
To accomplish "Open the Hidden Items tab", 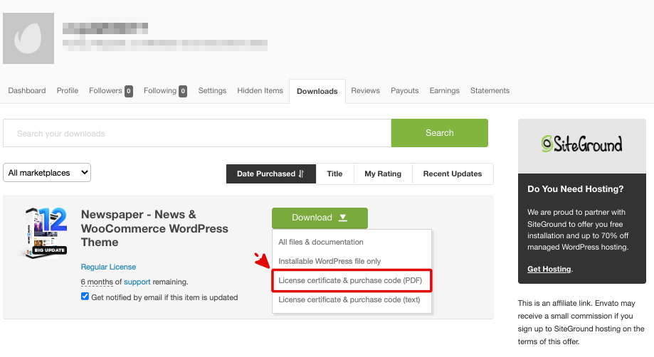I will click(x=260, y=91).
